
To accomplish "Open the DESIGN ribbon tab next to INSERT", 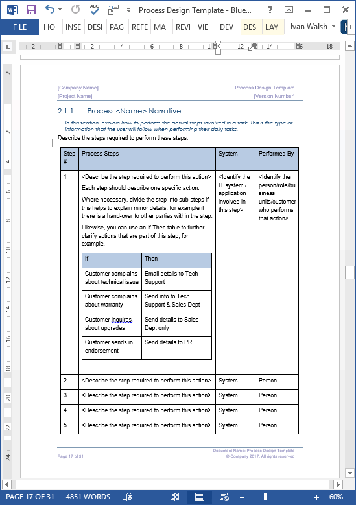I will [x=95, y=27].
